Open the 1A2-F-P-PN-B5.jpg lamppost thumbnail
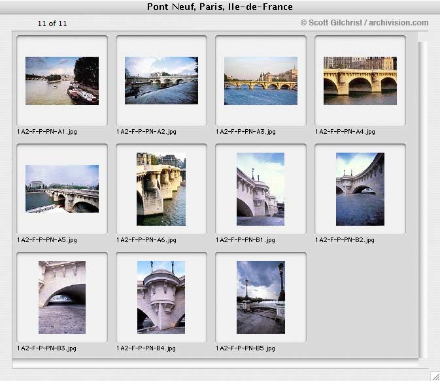The height and width of the screenshot is (381, 440). click(x=261, y=297)
